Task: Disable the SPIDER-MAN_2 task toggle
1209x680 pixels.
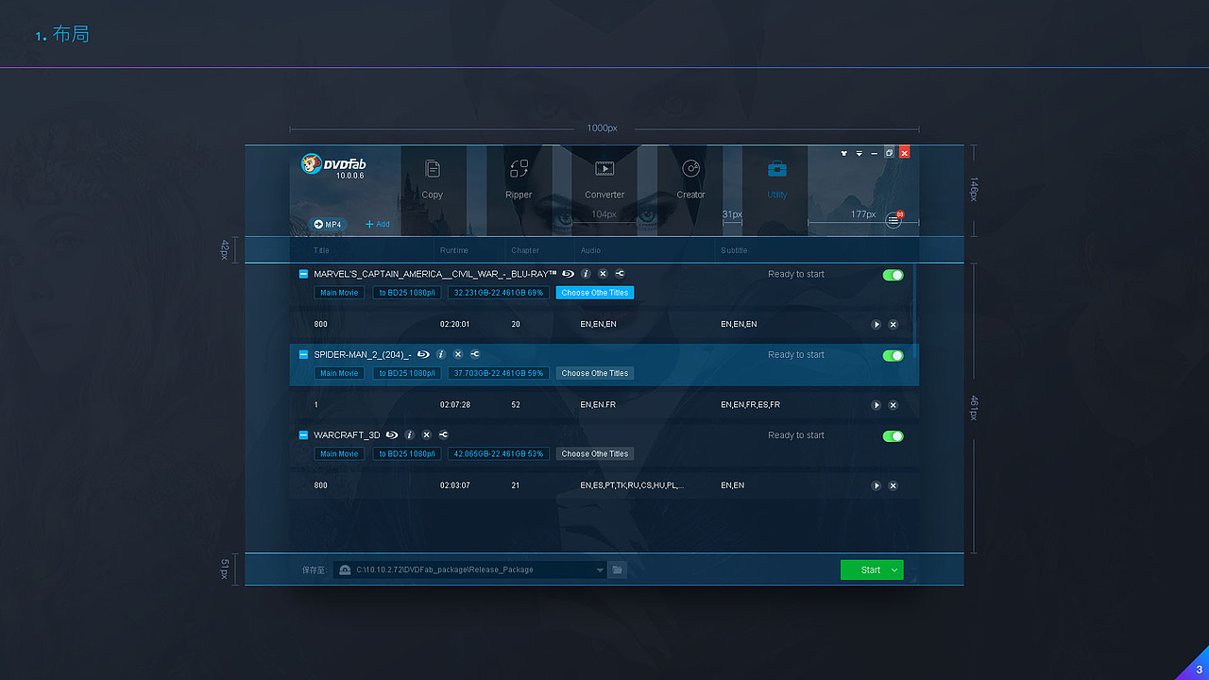Action: (894, 356)
